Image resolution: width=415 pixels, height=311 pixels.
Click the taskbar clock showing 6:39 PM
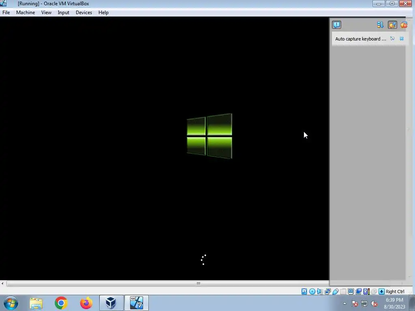[x=394, y=303]
